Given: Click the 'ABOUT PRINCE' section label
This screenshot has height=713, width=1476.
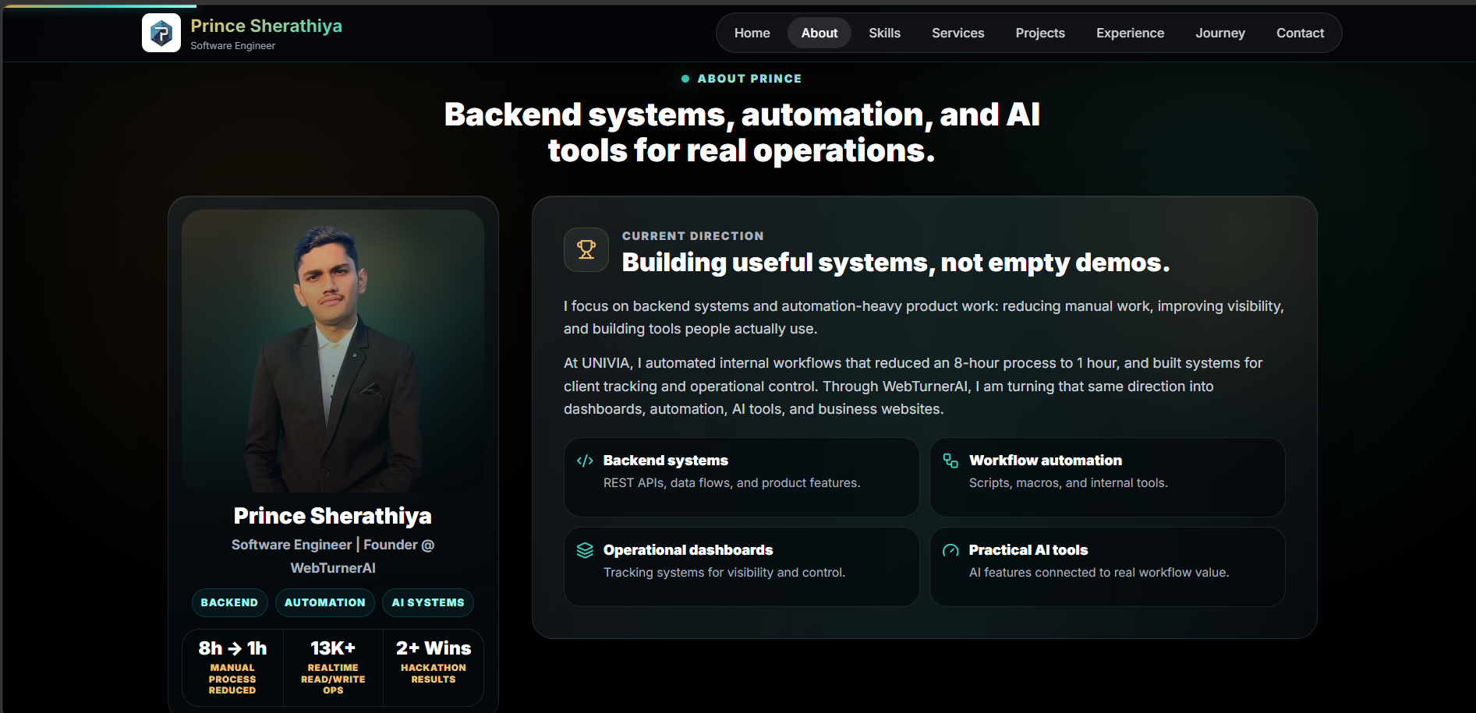Looking at the screenshot, I should tap(749, 79).
